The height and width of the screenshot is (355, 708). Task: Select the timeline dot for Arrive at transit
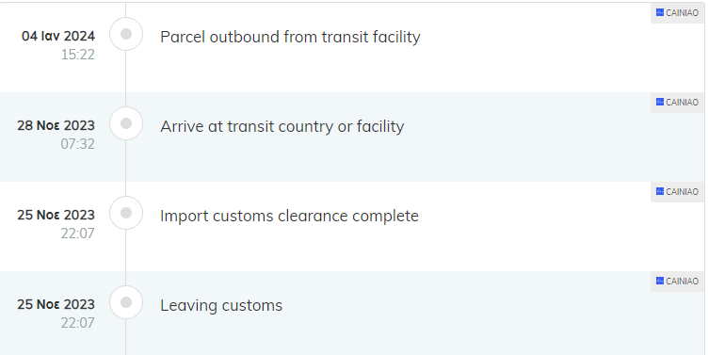pyautogui.click(x=126, y=123)
